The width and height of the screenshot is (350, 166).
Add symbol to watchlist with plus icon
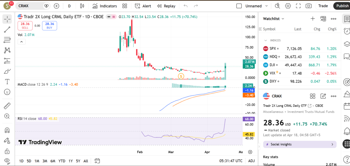[x=312, y=19]
